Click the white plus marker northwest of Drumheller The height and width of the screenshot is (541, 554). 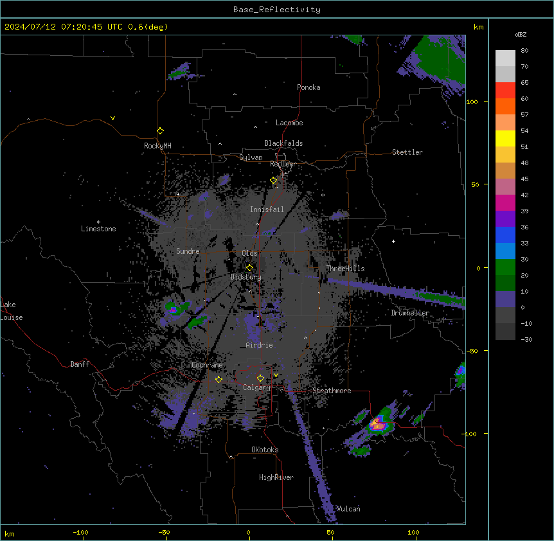click(393, 241)
